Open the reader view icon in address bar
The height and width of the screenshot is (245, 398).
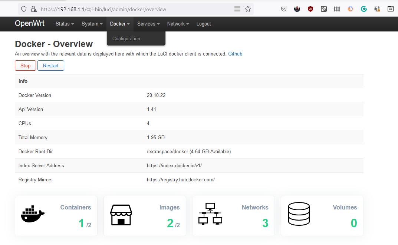pyautogui.click(x=237, y=9)
